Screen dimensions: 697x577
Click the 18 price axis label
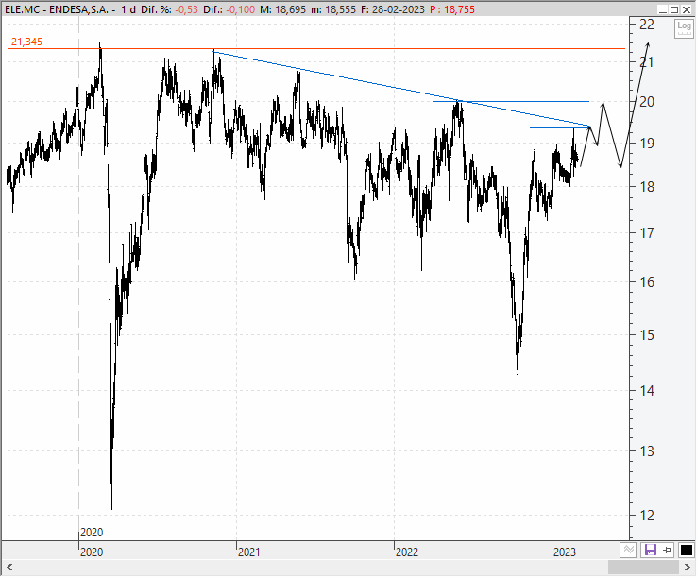coord(647,187)
